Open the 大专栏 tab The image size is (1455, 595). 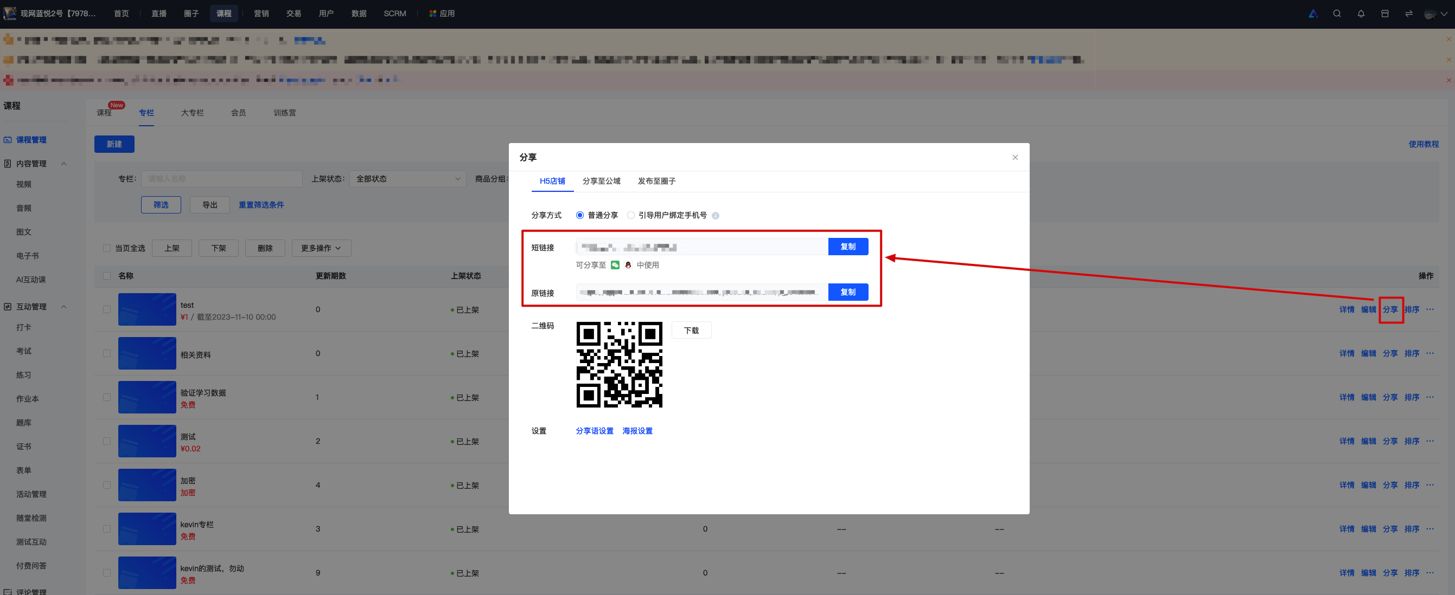pyautogui.click(x=192, y=113)
